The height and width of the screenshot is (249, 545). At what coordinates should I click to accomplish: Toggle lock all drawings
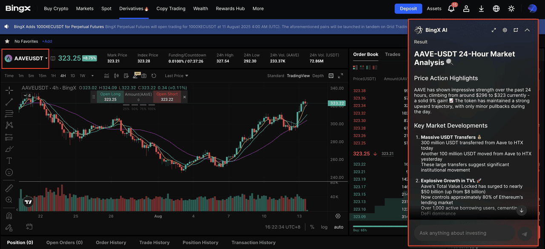point(9,228)
